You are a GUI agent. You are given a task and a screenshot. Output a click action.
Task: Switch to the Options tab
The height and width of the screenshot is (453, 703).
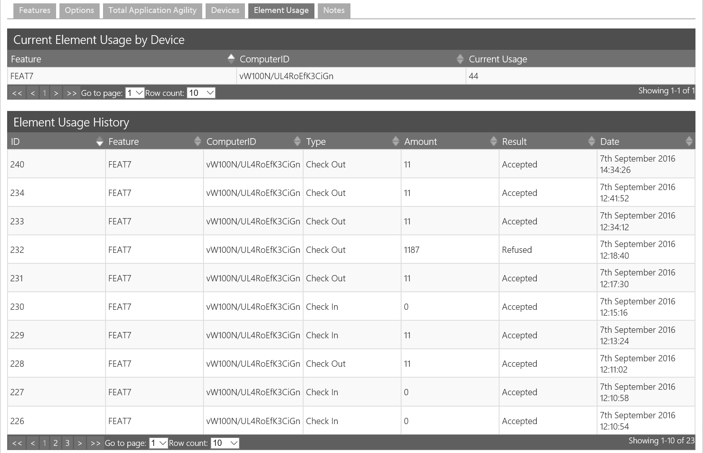(x=79, y=10)
